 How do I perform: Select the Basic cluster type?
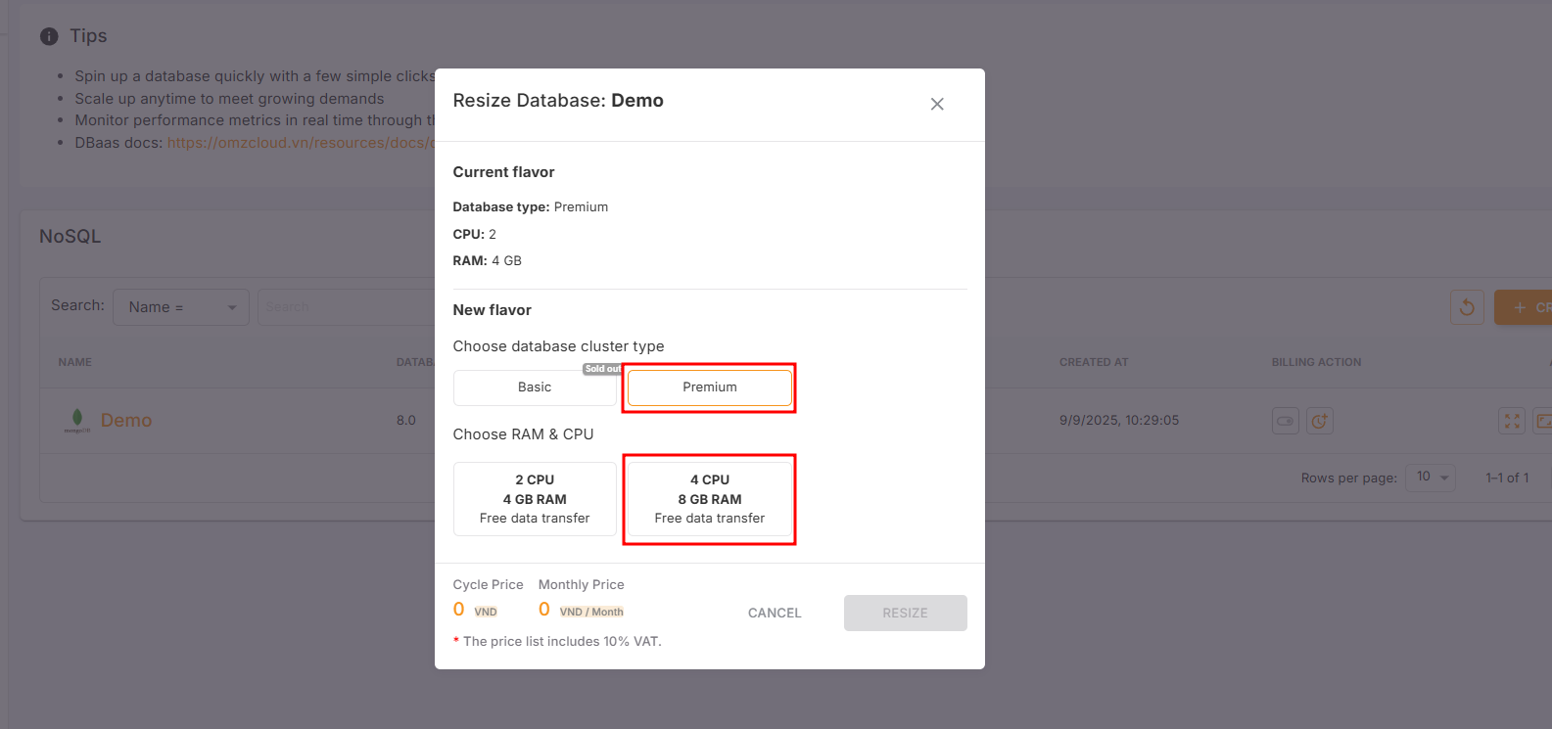[535, 387]
